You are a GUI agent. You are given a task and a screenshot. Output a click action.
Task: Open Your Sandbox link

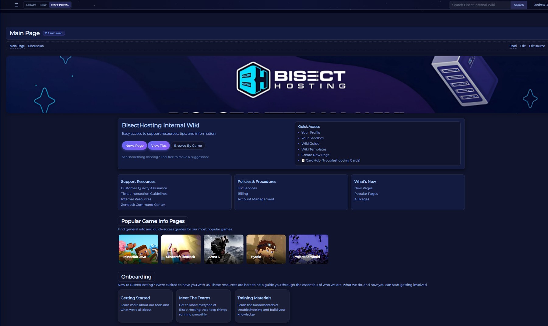click(x=313, y=138)
